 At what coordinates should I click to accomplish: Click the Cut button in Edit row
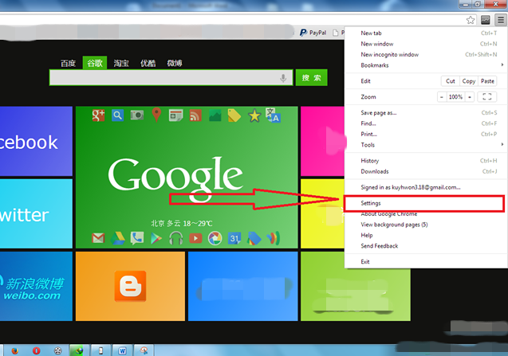tap(451, 81)
